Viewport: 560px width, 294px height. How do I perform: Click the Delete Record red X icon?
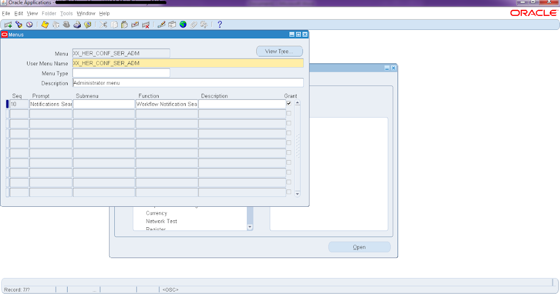146,25
